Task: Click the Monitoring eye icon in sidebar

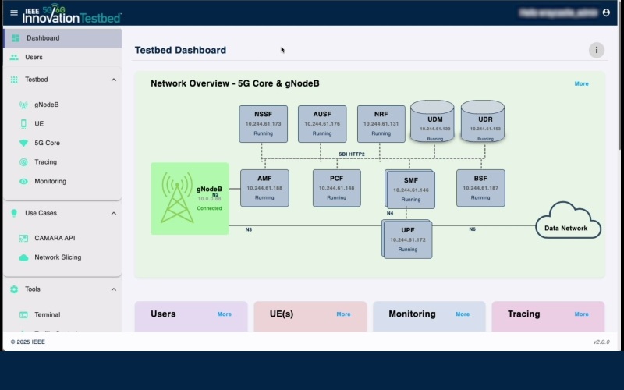Action: point(23,181)
